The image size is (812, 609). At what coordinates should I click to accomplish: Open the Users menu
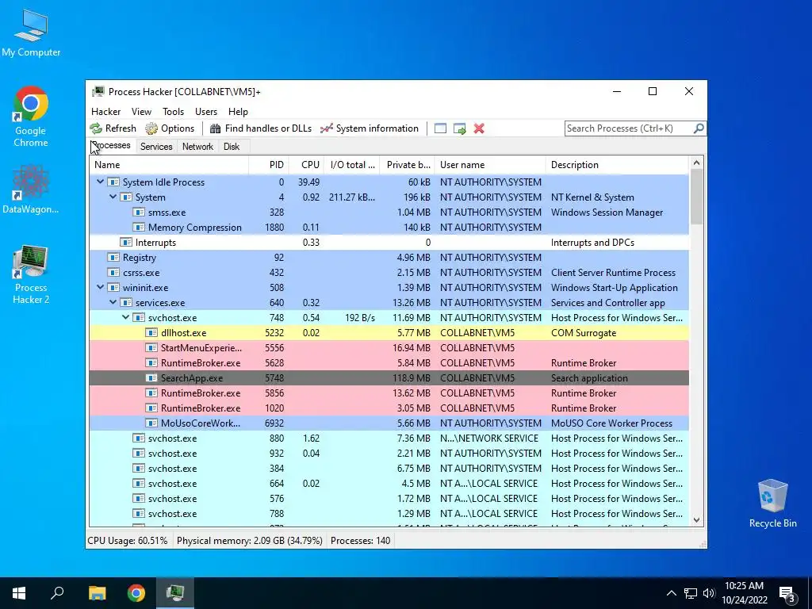click(x=206, y=112)
